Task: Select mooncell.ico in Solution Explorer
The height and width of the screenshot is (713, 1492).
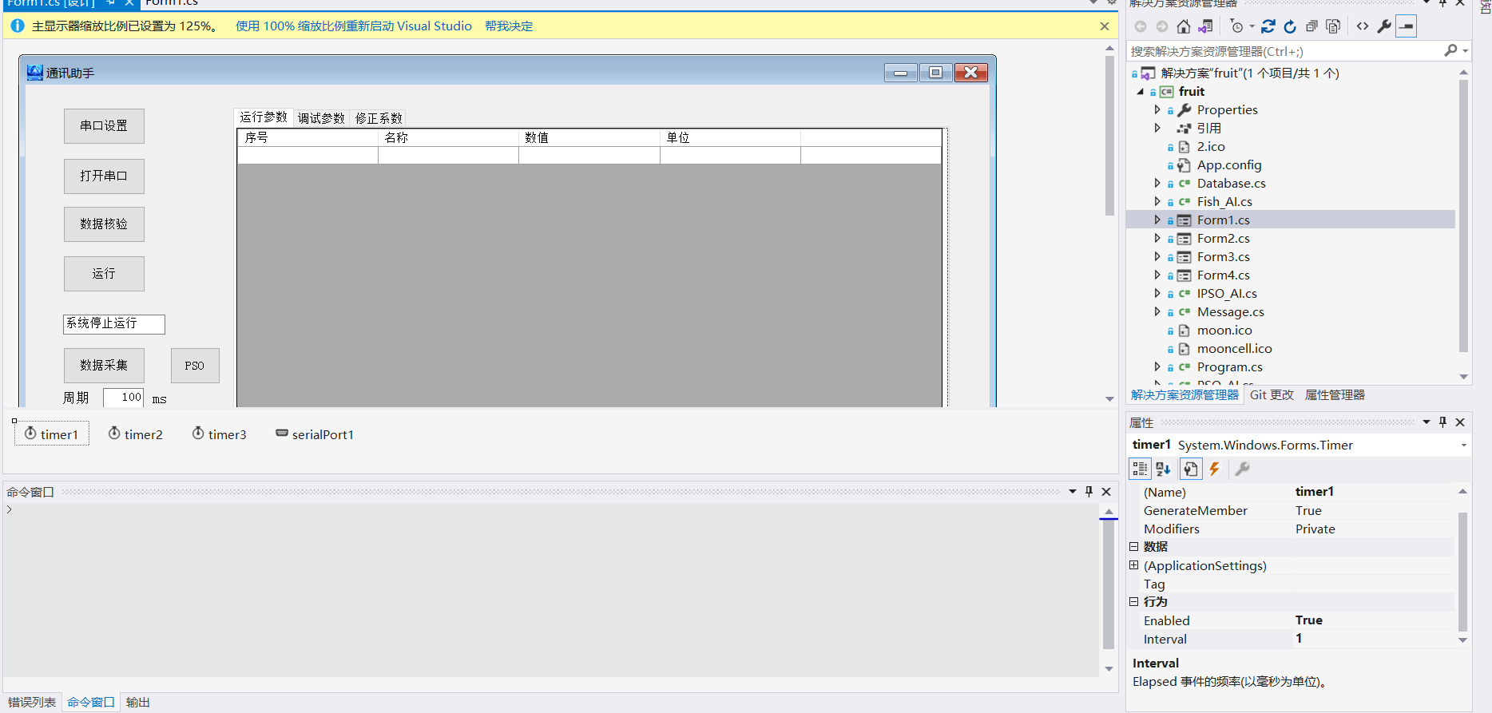Action: click(1234, 349)
